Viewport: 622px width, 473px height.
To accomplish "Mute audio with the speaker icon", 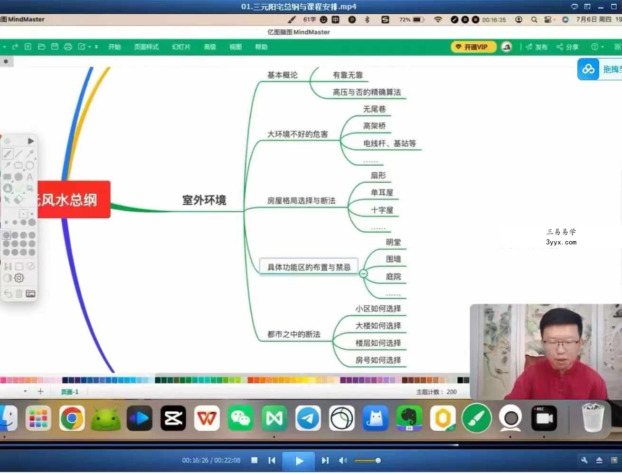I will tap(343, 460).
